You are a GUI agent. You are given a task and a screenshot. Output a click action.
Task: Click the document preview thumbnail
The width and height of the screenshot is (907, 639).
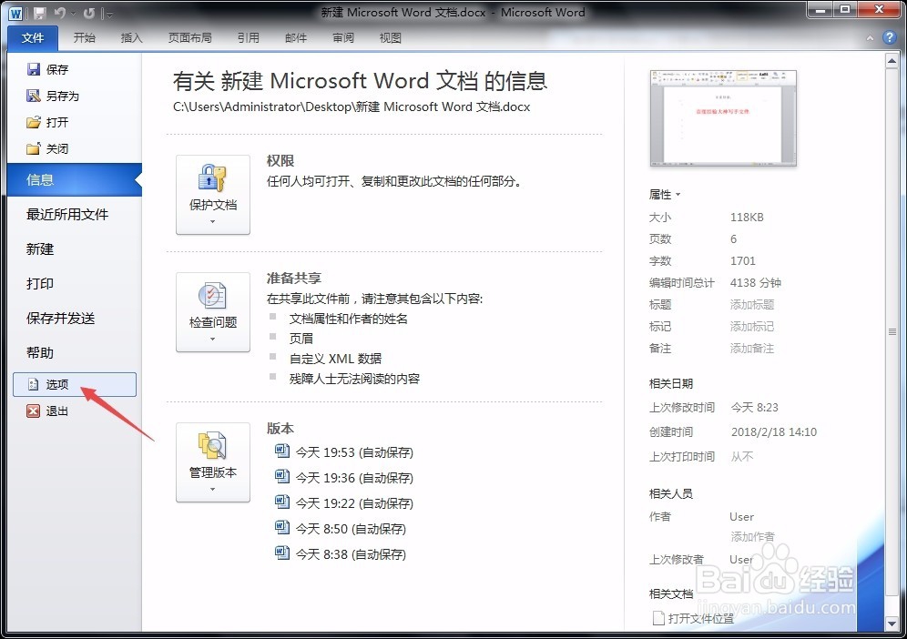click(723, 118)
